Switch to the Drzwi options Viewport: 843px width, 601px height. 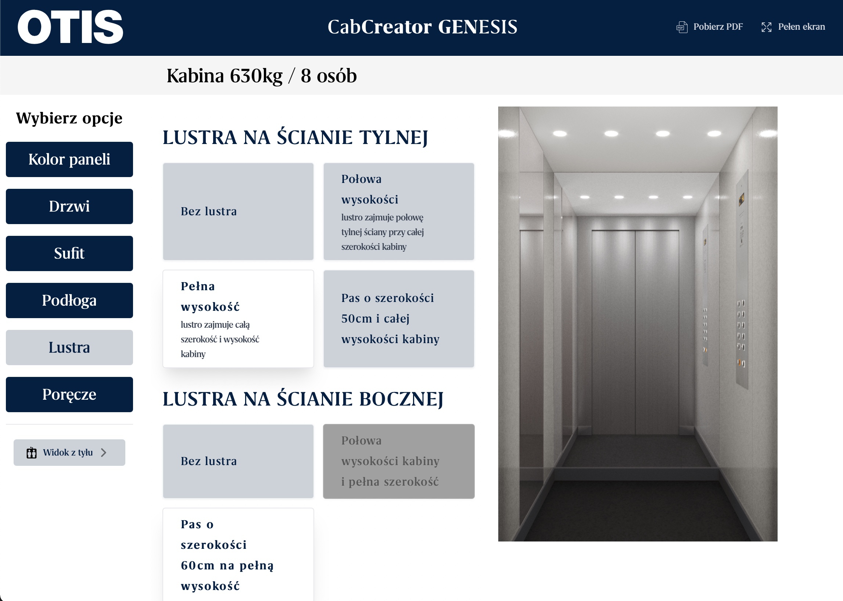click(69, 206)
